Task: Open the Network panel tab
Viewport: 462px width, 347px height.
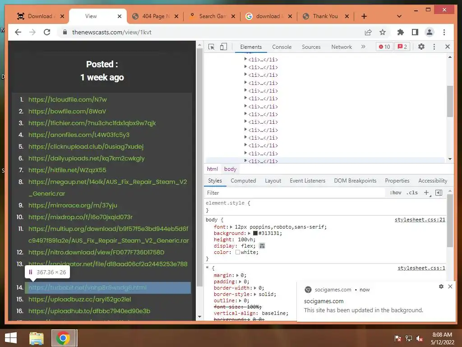Action: point(342,47)
